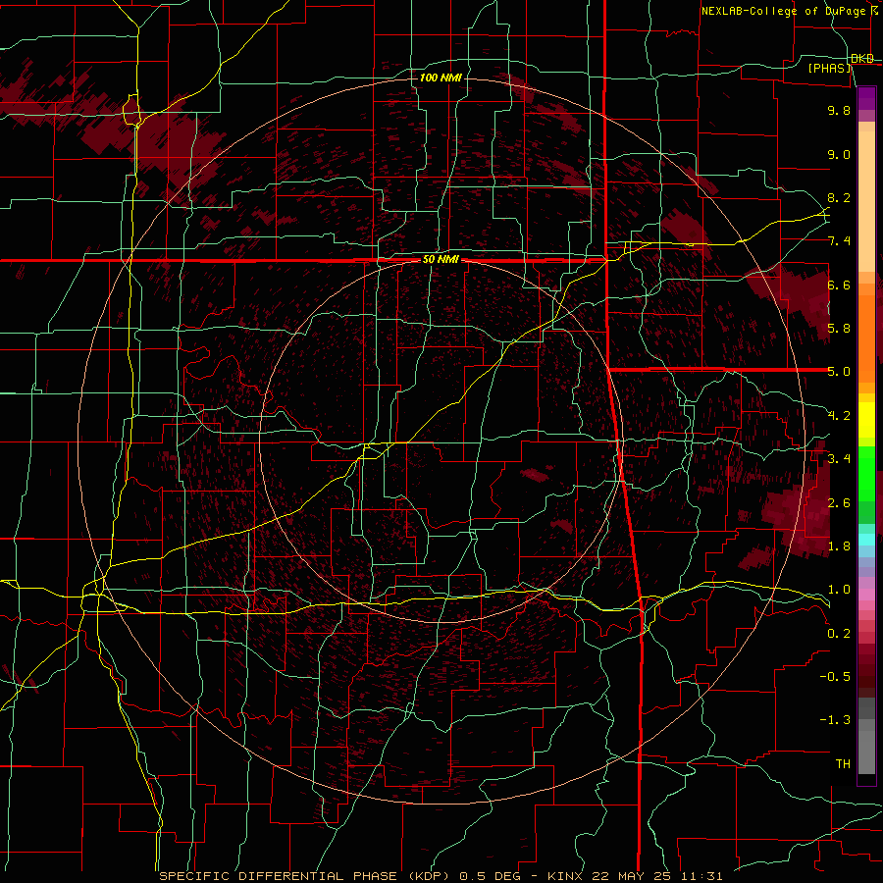Click the pink segment of the color scale
This screenshot has width=883, height=883.
coord(866,596)
